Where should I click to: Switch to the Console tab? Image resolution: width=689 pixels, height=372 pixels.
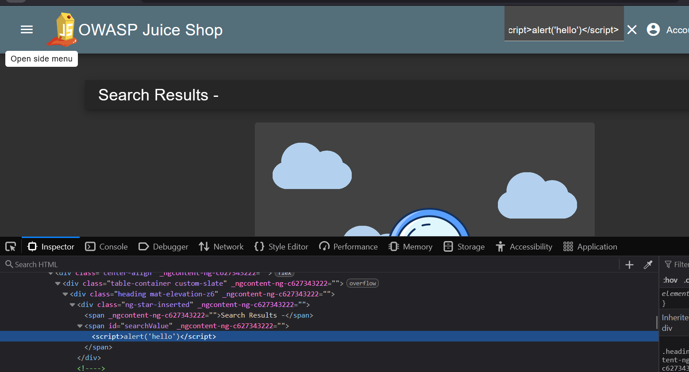106,247
